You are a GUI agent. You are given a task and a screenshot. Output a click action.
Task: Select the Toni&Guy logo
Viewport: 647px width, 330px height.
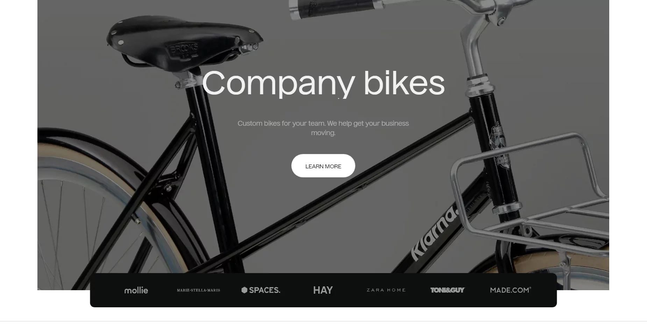(448, 290)
